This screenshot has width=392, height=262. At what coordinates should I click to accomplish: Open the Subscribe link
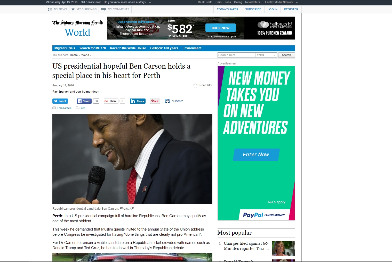click(x=253, y=9)
